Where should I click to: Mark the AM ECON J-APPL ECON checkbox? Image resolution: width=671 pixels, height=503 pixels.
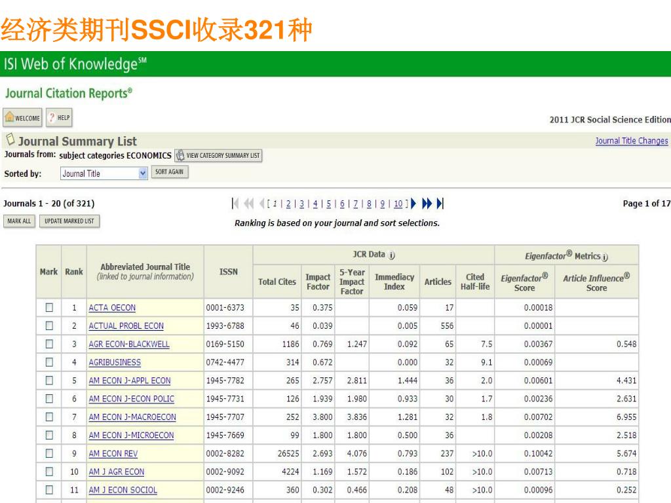click(x=49, y=381)
